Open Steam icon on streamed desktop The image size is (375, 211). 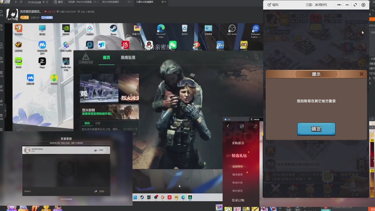point(113,30)
